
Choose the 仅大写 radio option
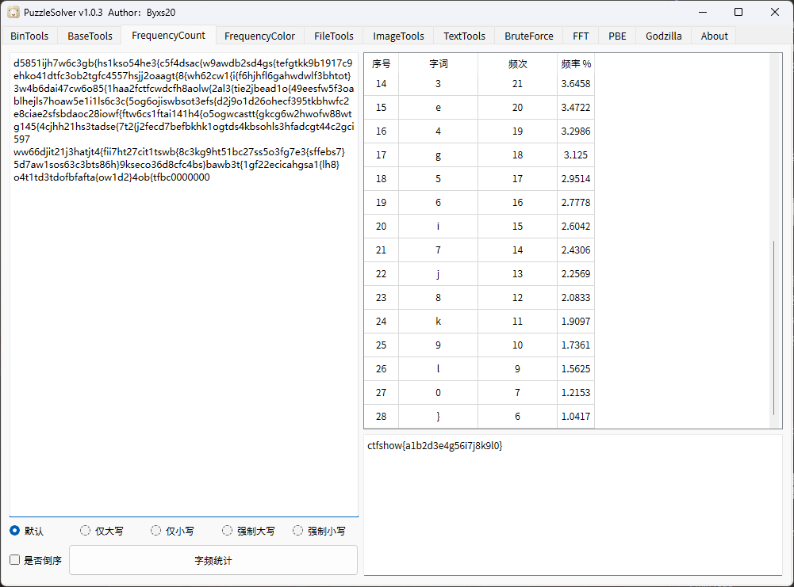pyautogui.click(x=86, y=531)
